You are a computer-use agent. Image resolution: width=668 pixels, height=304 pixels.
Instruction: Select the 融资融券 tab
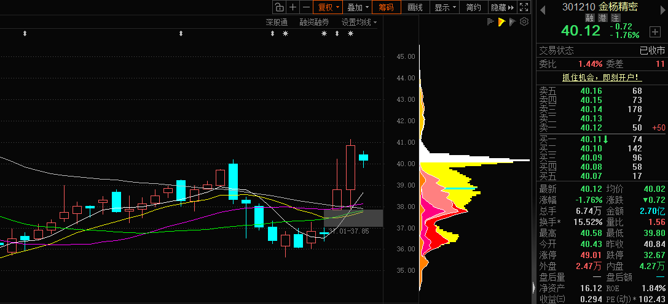coord(315,23)
